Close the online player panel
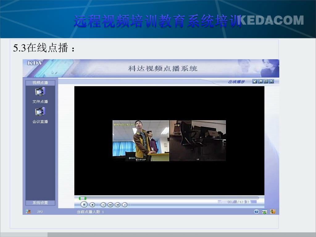Viewport: 316px width, 237px height. coord(272,81)
